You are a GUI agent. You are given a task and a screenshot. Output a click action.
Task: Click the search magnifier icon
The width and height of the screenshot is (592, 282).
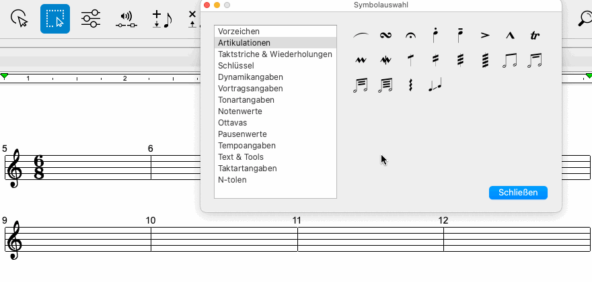[585, 19]
